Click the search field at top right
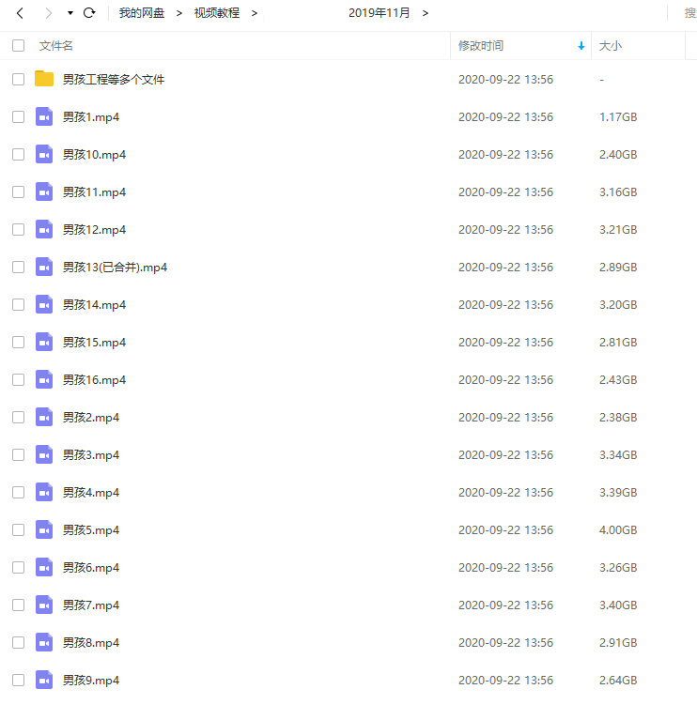 tap(688, 13)
